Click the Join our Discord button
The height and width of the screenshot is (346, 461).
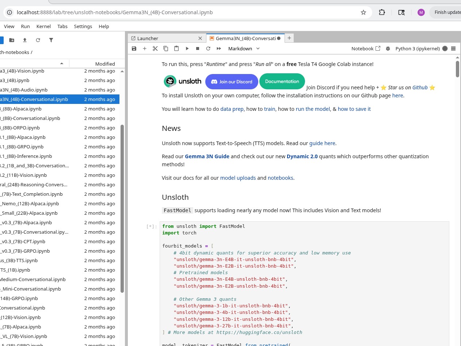point(232,82)
